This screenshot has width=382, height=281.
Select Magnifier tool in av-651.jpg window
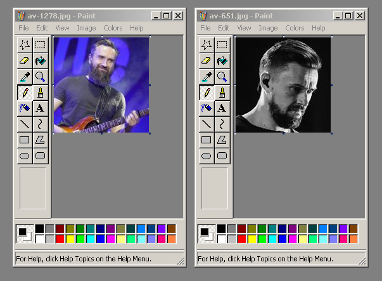(222, 77)
